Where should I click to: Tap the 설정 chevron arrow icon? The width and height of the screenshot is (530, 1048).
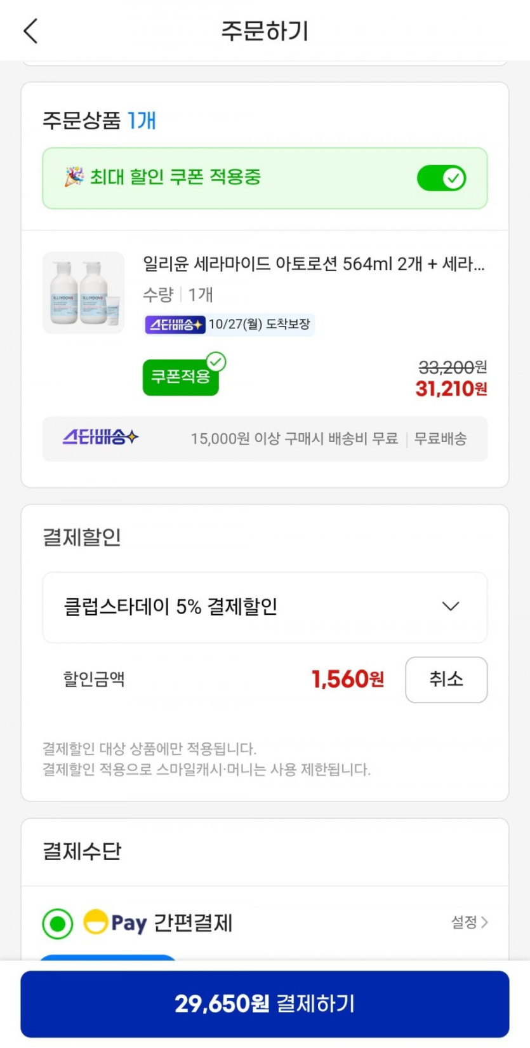[485, 922]
